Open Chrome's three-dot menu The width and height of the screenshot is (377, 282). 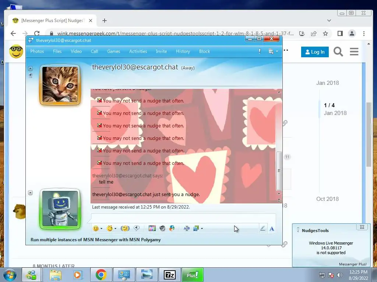point(364,33)
